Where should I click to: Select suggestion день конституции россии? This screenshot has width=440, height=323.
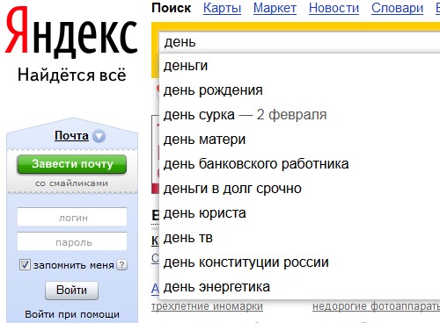pyautogui.click(x=299, y=262)
